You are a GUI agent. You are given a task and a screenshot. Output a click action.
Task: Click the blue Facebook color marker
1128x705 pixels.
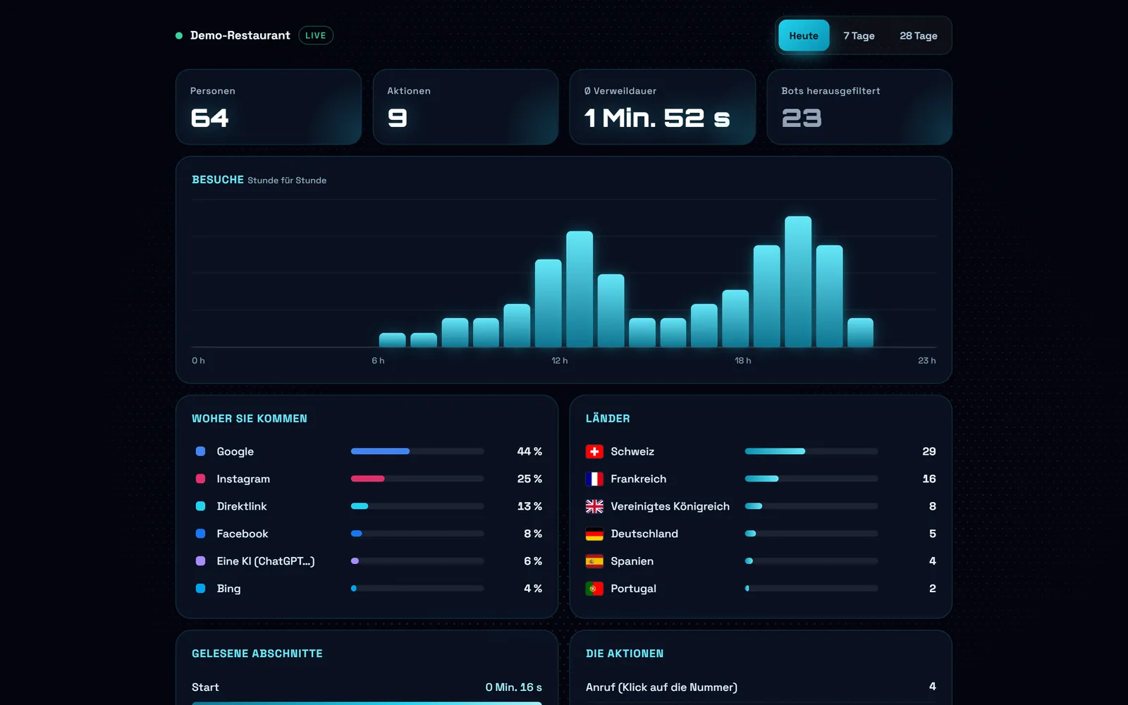tap(200, 534)
